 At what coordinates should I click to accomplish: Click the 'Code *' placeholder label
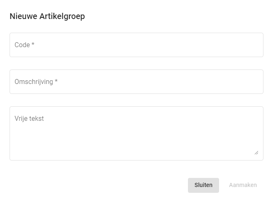24,45
